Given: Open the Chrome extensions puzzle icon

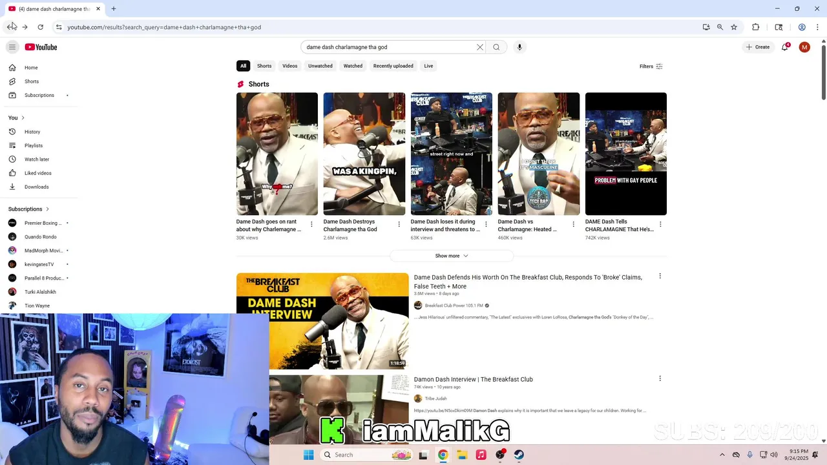Looking at the screenshot, I should tap(756, 27).
